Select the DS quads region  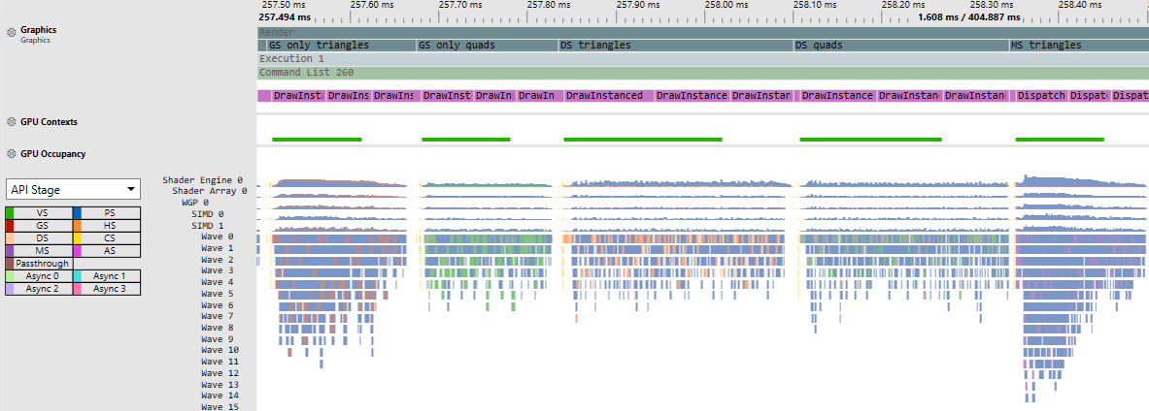pos(902,46)
